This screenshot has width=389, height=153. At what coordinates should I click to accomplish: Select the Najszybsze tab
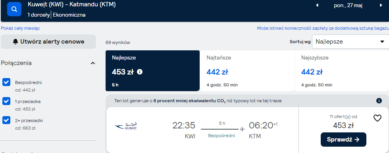coord(342,71)
